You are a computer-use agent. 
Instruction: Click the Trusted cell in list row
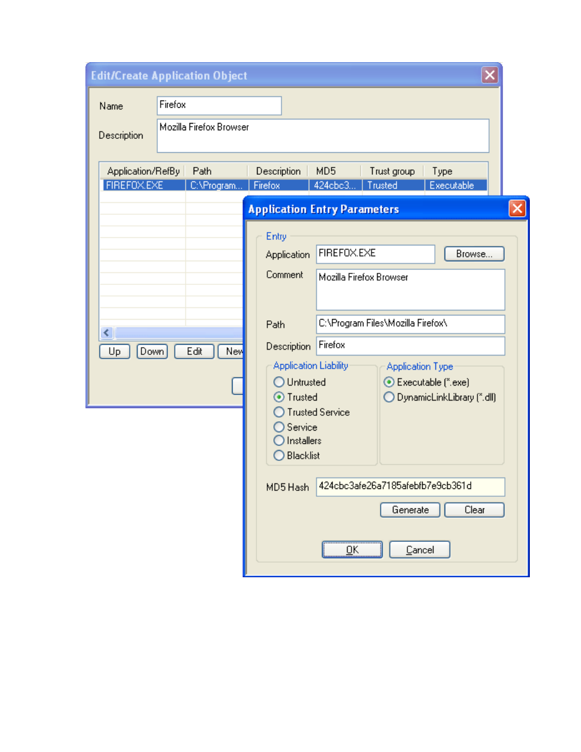pyautogui.click(x=393, y=185)
